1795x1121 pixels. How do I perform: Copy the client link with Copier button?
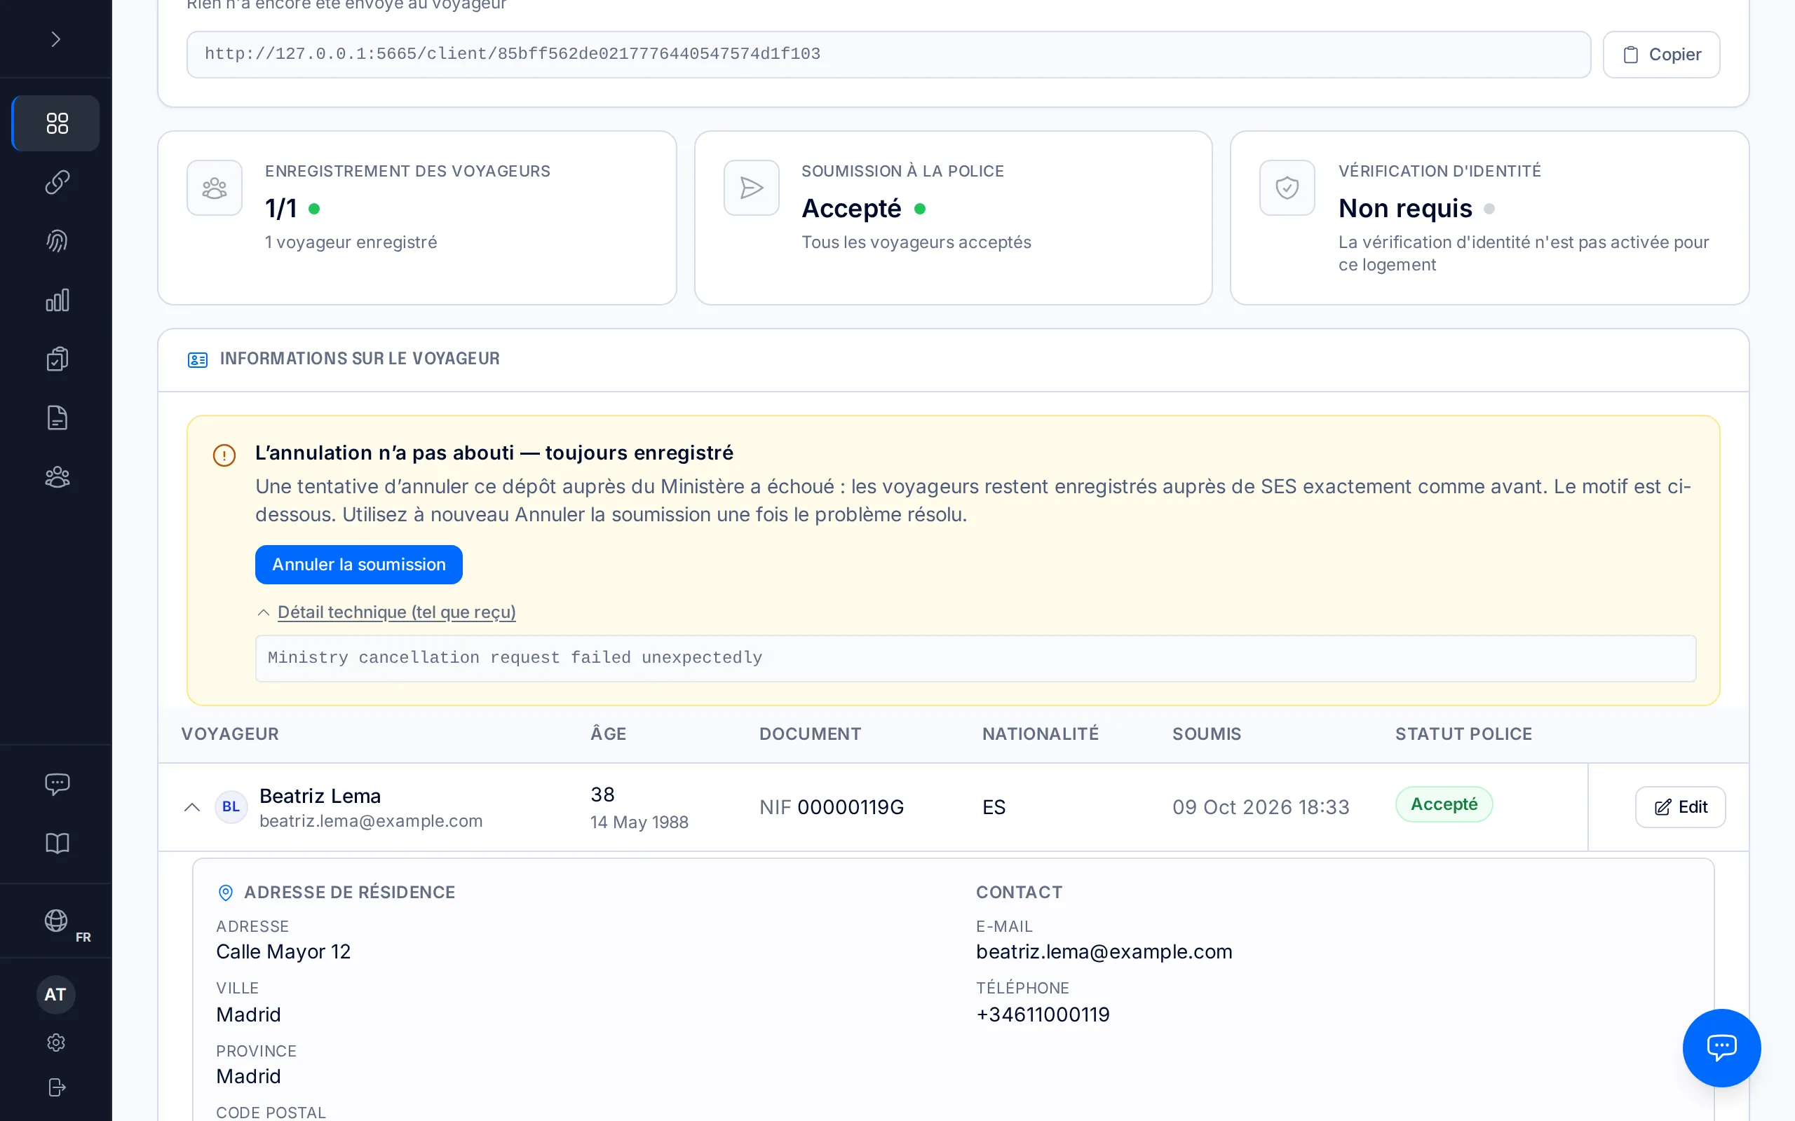click(1661, 54)
